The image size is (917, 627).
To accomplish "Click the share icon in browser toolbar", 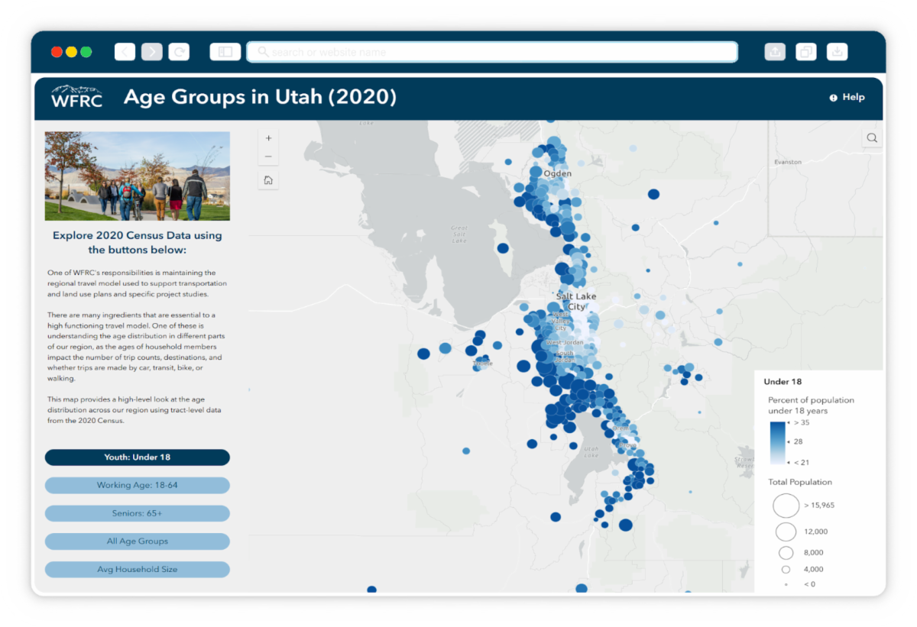I will pyautogui.click(x=775, y=52).
